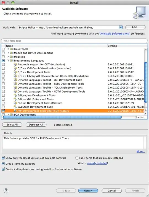This screenshot has width=149, height=197.
Task: Toggle Group items by category checkbox
Action: coord(3,163)
